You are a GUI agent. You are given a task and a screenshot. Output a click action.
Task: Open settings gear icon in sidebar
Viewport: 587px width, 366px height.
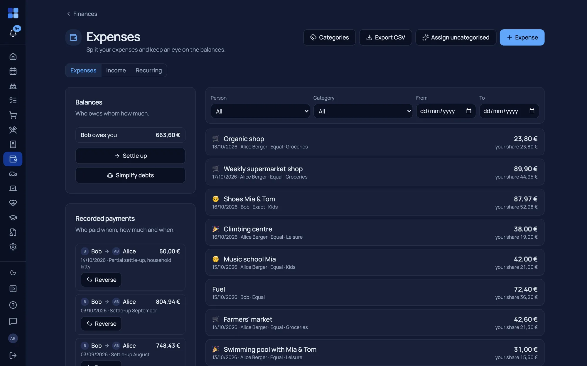point(13,247)
